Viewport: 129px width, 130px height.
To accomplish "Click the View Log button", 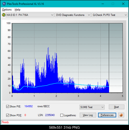I will pos(88,115).
